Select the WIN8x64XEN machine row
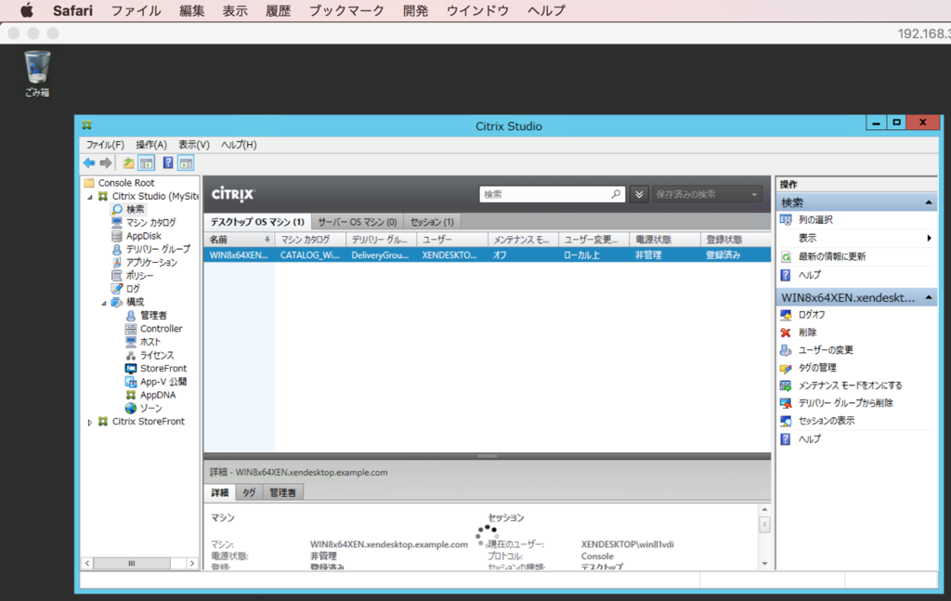 pyautogui.click(x=487, y=255)
